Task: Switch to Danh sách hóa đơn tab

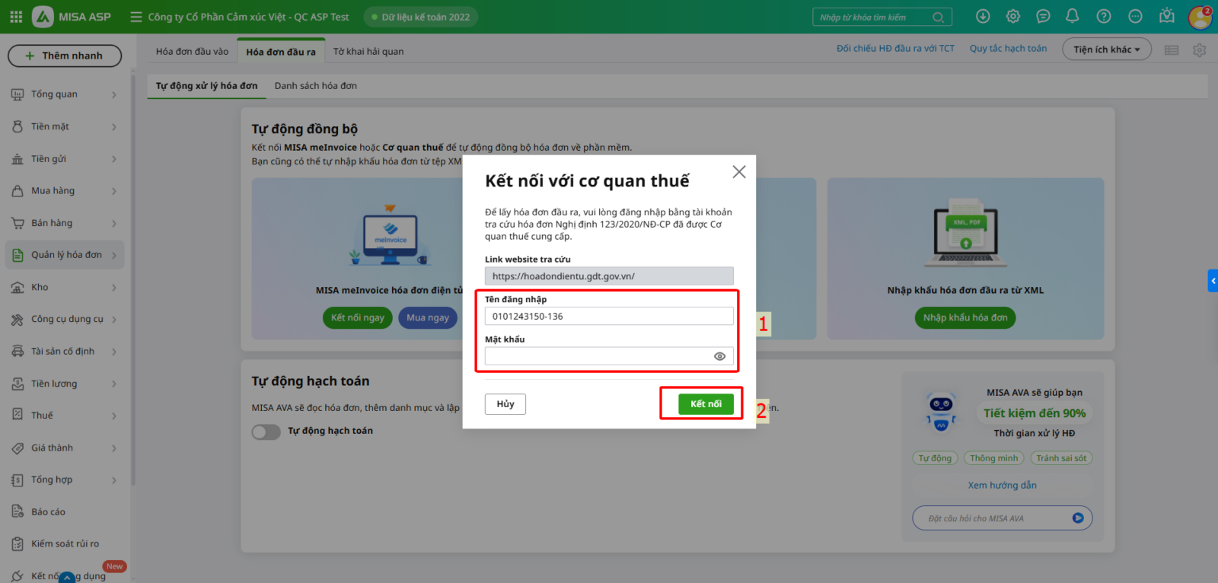Action: 316,86
